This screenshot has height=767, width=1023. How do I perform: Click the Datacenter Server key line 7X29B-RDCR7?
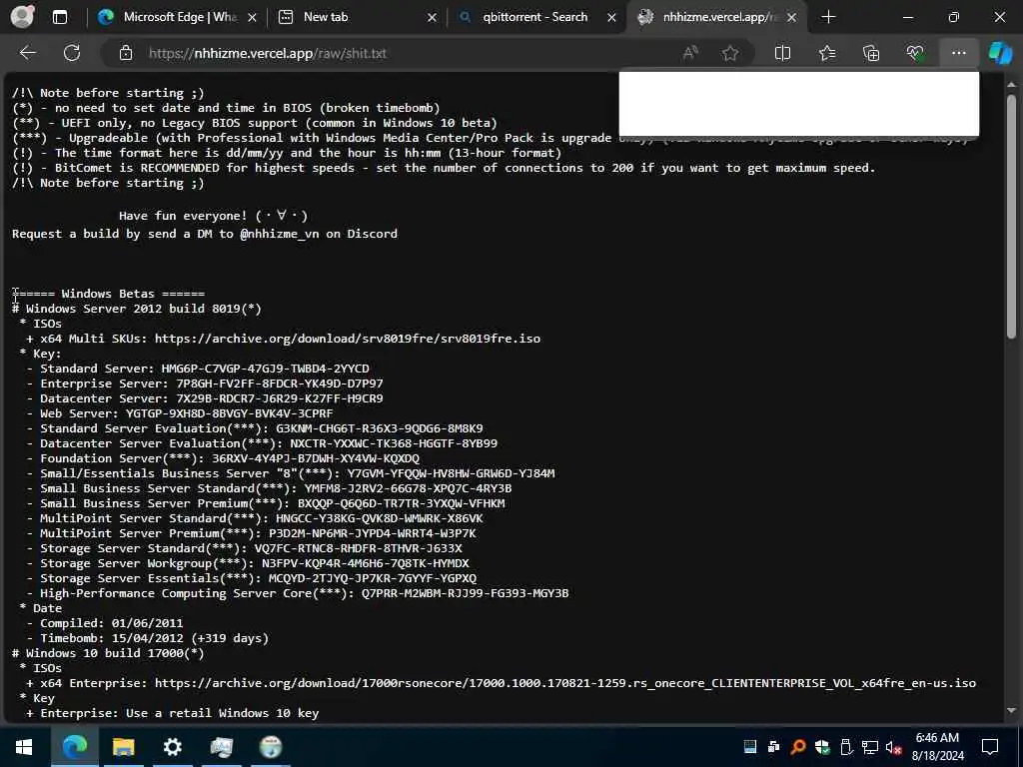pyautogui.click(x=205, y=398)
